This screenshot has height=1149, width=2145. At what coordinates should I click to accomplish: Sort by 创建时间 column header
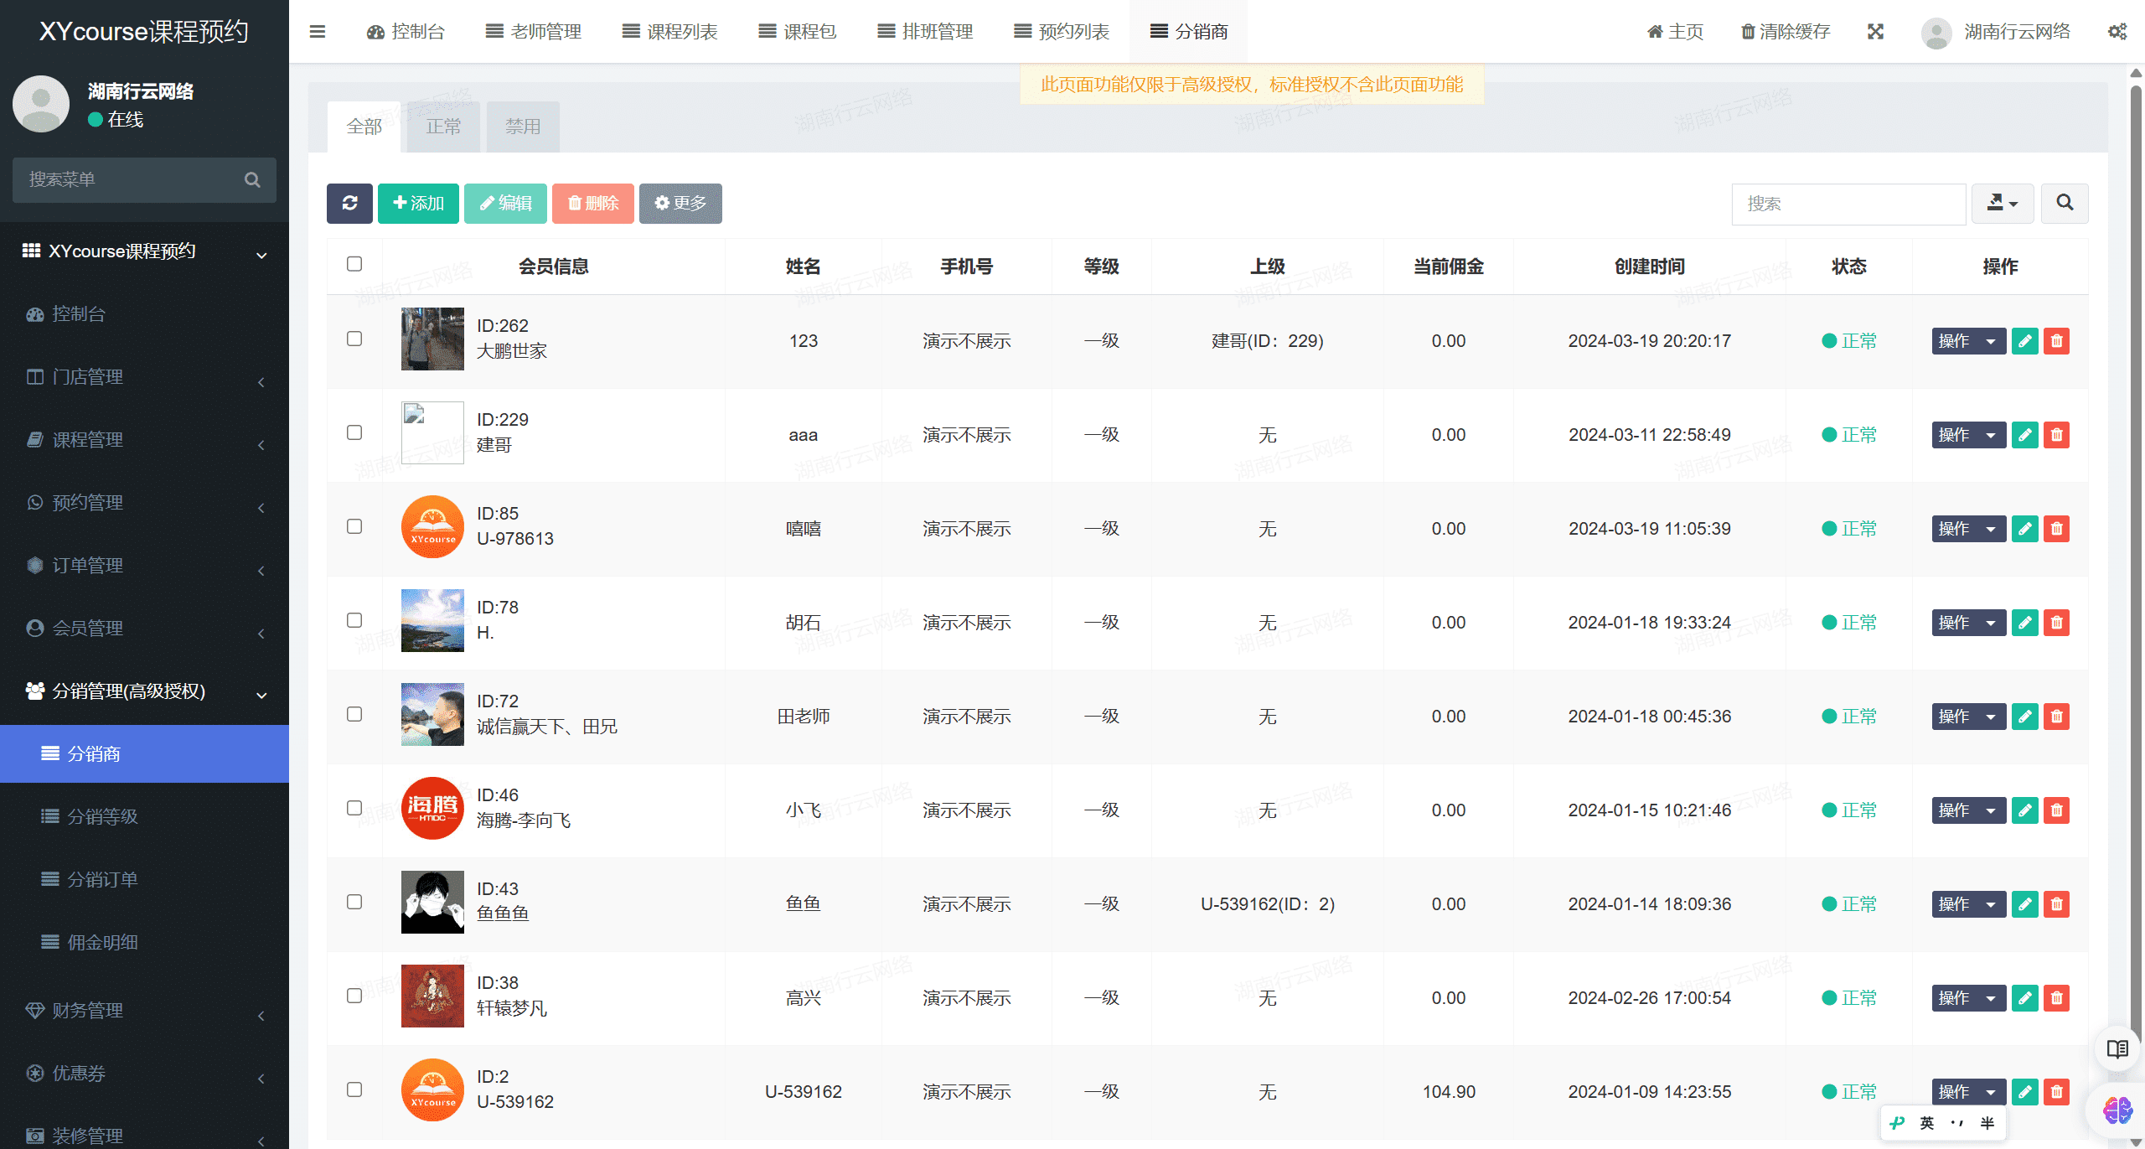point(1649,267)
